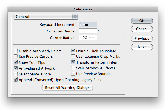Toggle Transform Pattern Tiles checkbox
Viewport: 165px width, 110px height.
point(73,62)
